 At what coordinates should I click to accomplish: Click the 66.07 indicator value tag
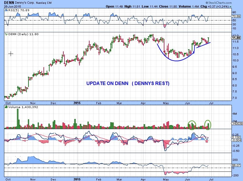236,165
